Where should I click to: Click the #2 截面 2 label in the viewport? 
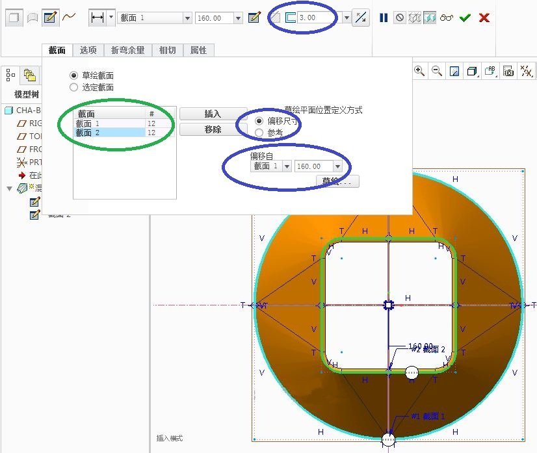(x=428, y=349)
